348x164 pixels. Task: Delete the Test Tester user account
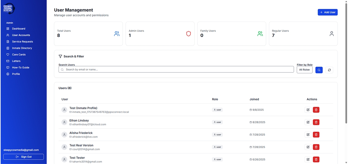point(316,159)
